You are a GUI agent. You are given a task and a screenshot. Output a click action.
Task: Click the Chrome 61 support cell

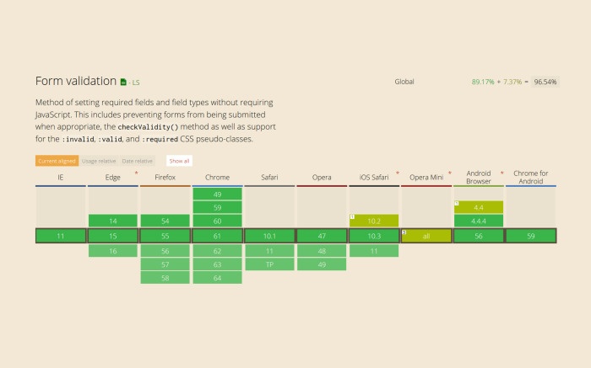218,236
